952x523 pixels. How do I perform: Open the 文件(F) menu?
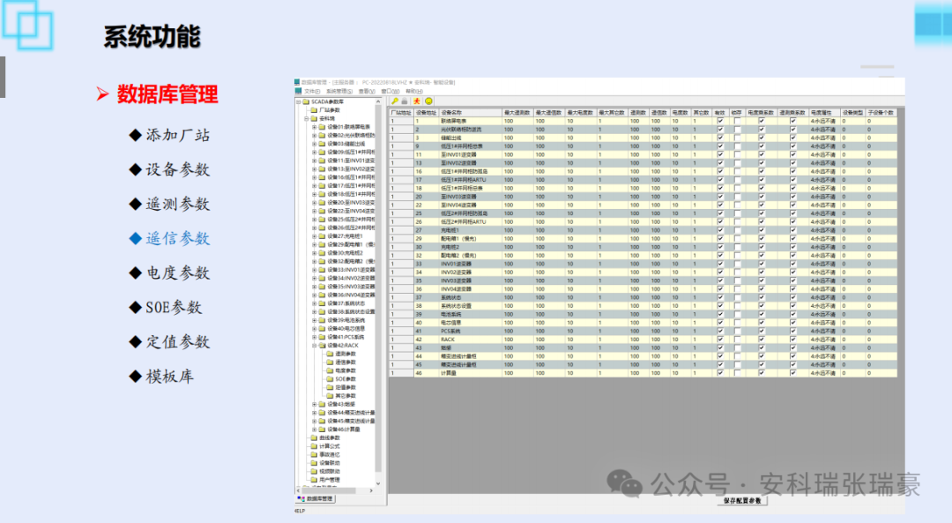312,91
